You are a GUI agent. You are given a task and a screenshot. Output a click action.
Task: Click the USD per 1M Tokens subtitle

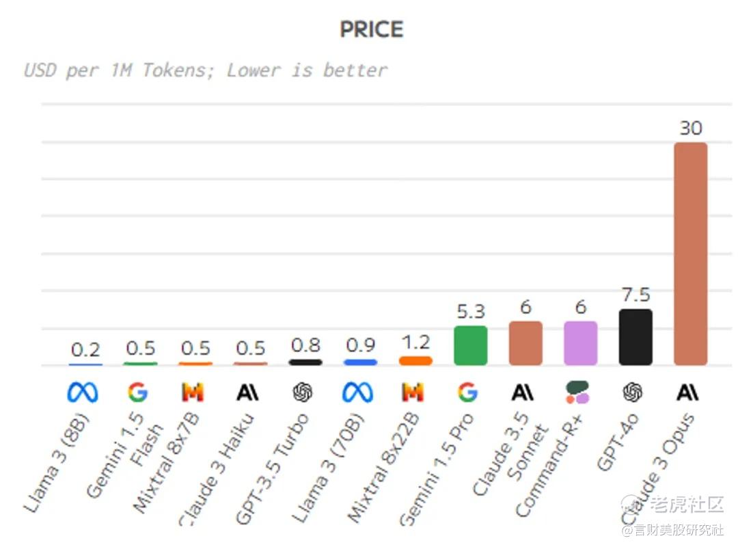click(206, 70)
